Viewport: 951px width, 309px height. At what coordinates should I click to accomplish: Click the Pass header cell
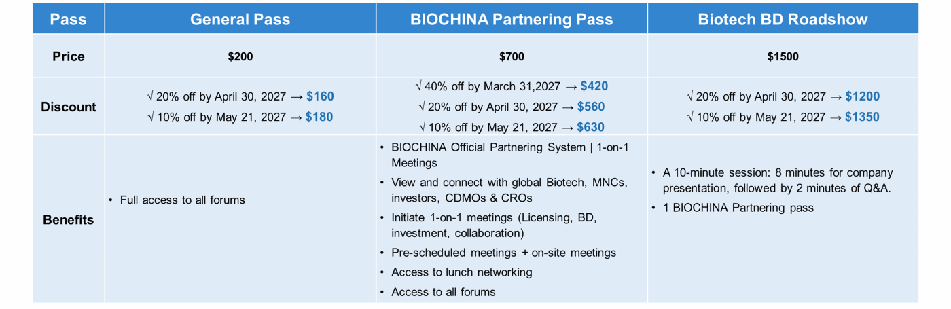tap(69, 19)
